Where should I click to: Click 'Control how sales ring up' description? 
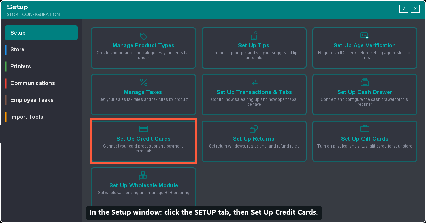pos(254,102)
